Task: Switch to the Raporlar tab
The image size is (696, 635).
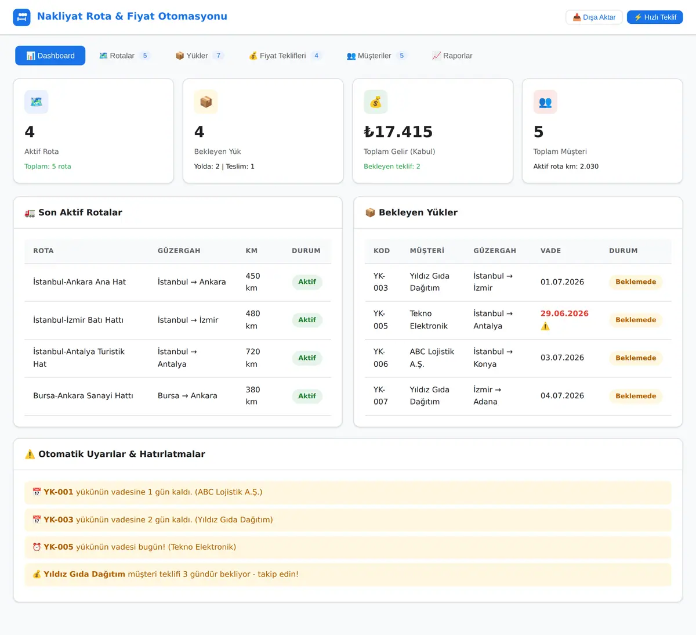Action: coord(452,56)
